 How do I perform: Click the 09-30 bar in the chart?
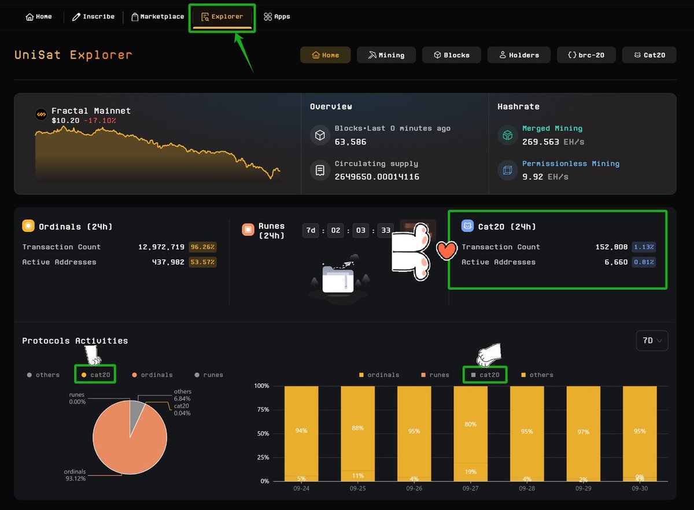click(x=640, y=434)
